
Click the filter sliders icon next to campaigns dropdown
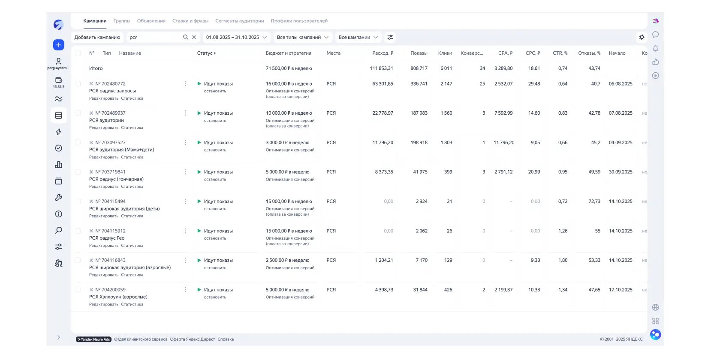[x=390, y=37]
